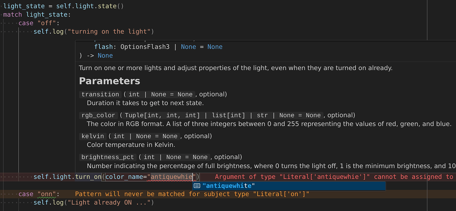The image size is (456, 211).
Task: Place cursor in misspelled "antiquewhie" string
Action: [x=172, y=177]
